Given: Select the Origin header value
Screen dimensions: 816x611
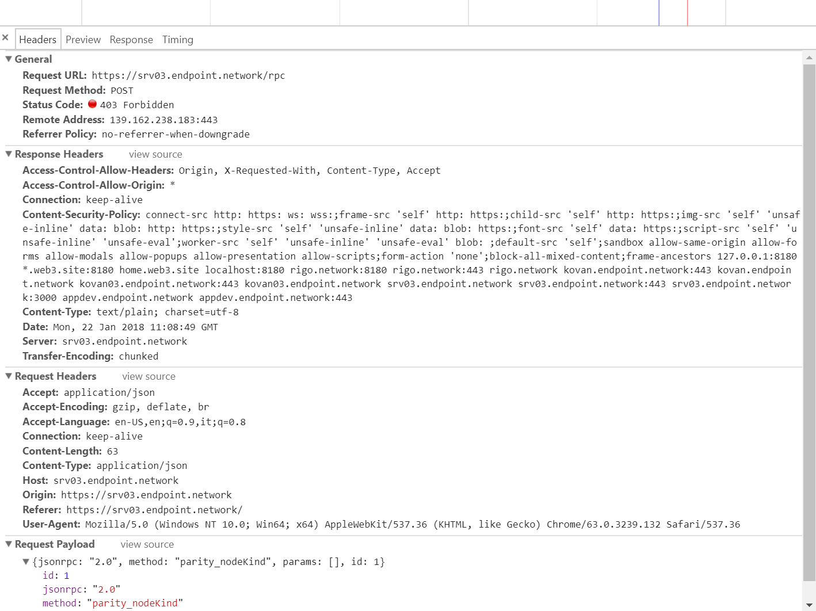Looking at the screenshot, I should pos(146,495).
